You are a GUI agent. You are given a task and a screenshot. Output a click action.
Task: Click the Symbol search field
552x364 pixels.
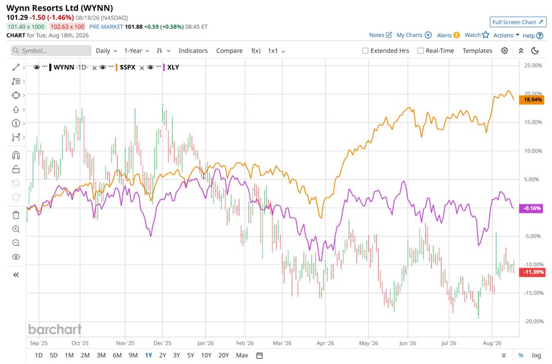[51, 50]
